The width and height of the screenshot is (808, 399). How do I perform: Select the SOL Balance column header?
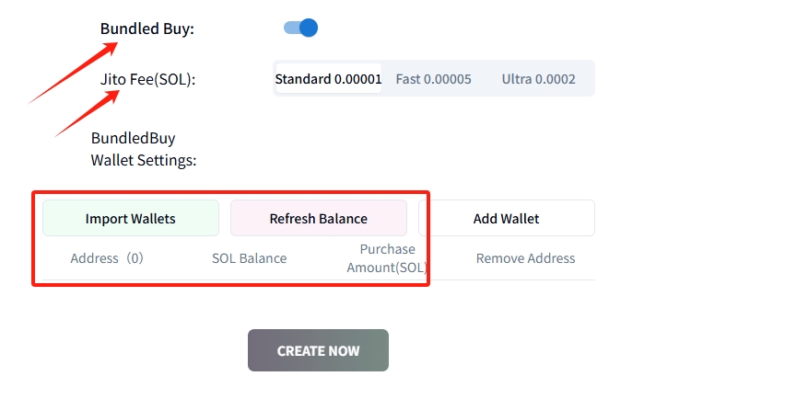point(249,258)
